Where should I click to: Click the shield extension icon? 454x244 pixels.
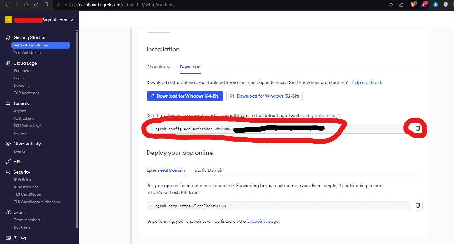coord(446,5)
